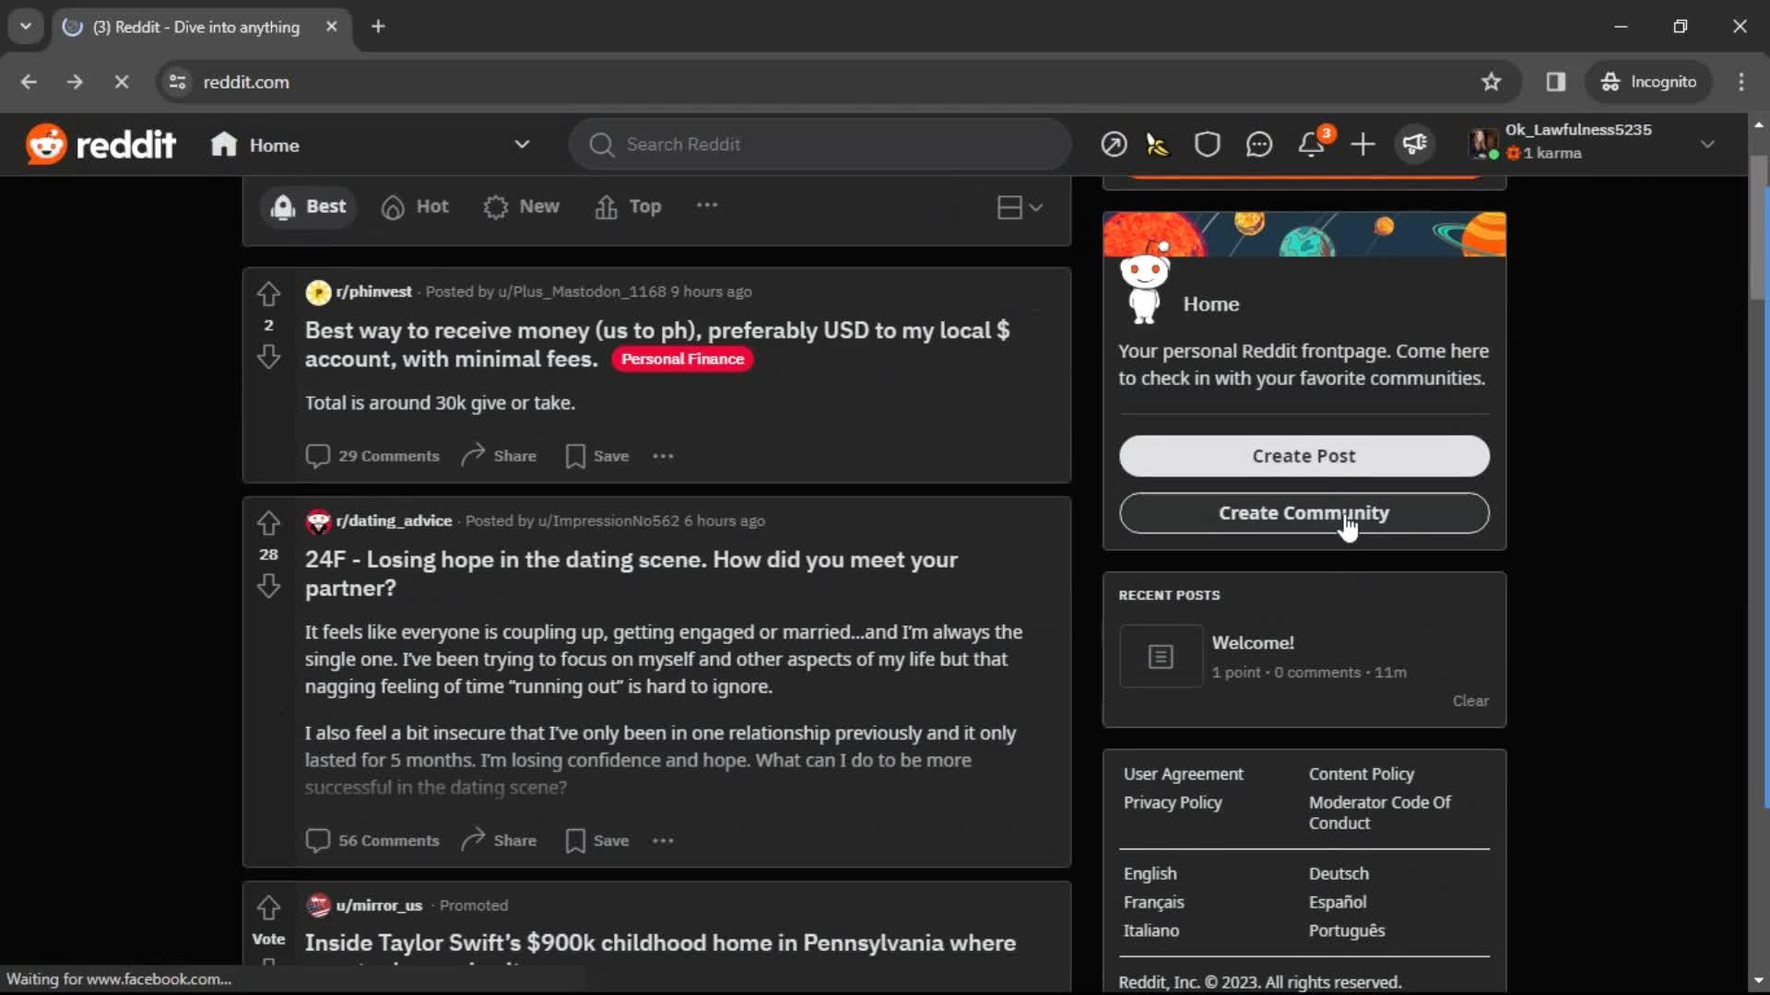This screenshot has width=1770, height=995.
Task: Share the dating_advice post
Action: (499, 840)
